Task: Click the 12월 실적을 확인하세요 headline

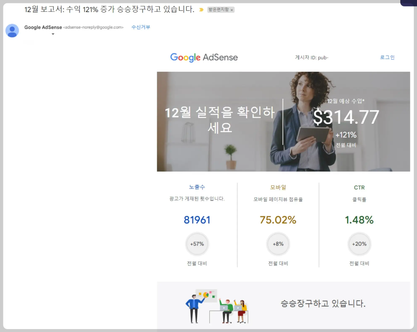Action: click(220, 120)
